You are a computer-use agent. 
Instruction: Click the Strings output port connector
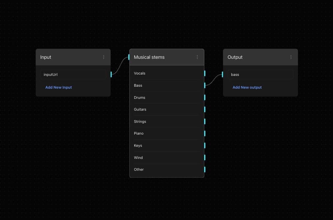point(205,121)
